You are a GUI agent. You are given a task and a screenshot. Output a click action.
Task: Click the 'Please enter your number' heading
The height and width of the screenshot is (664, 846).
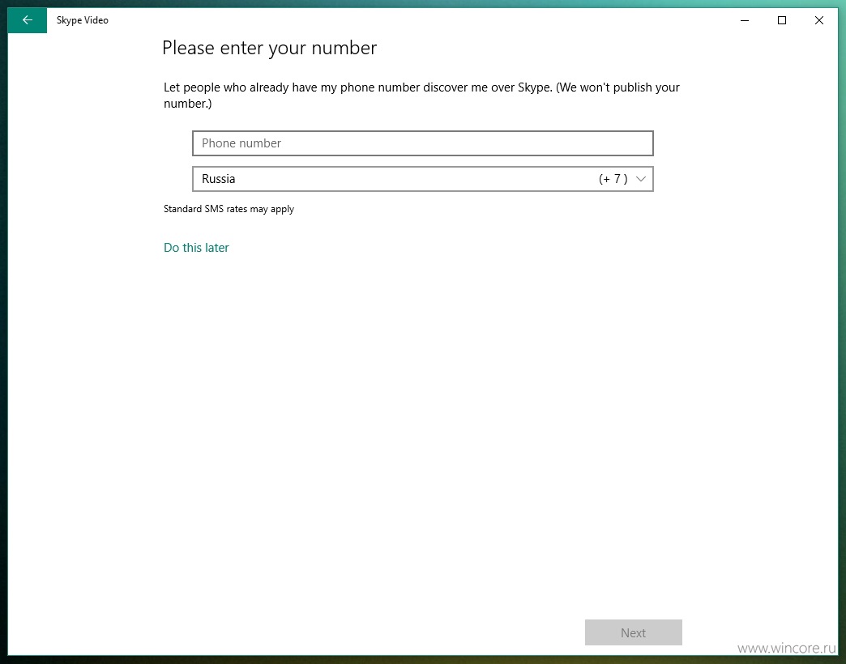(269, 49)
